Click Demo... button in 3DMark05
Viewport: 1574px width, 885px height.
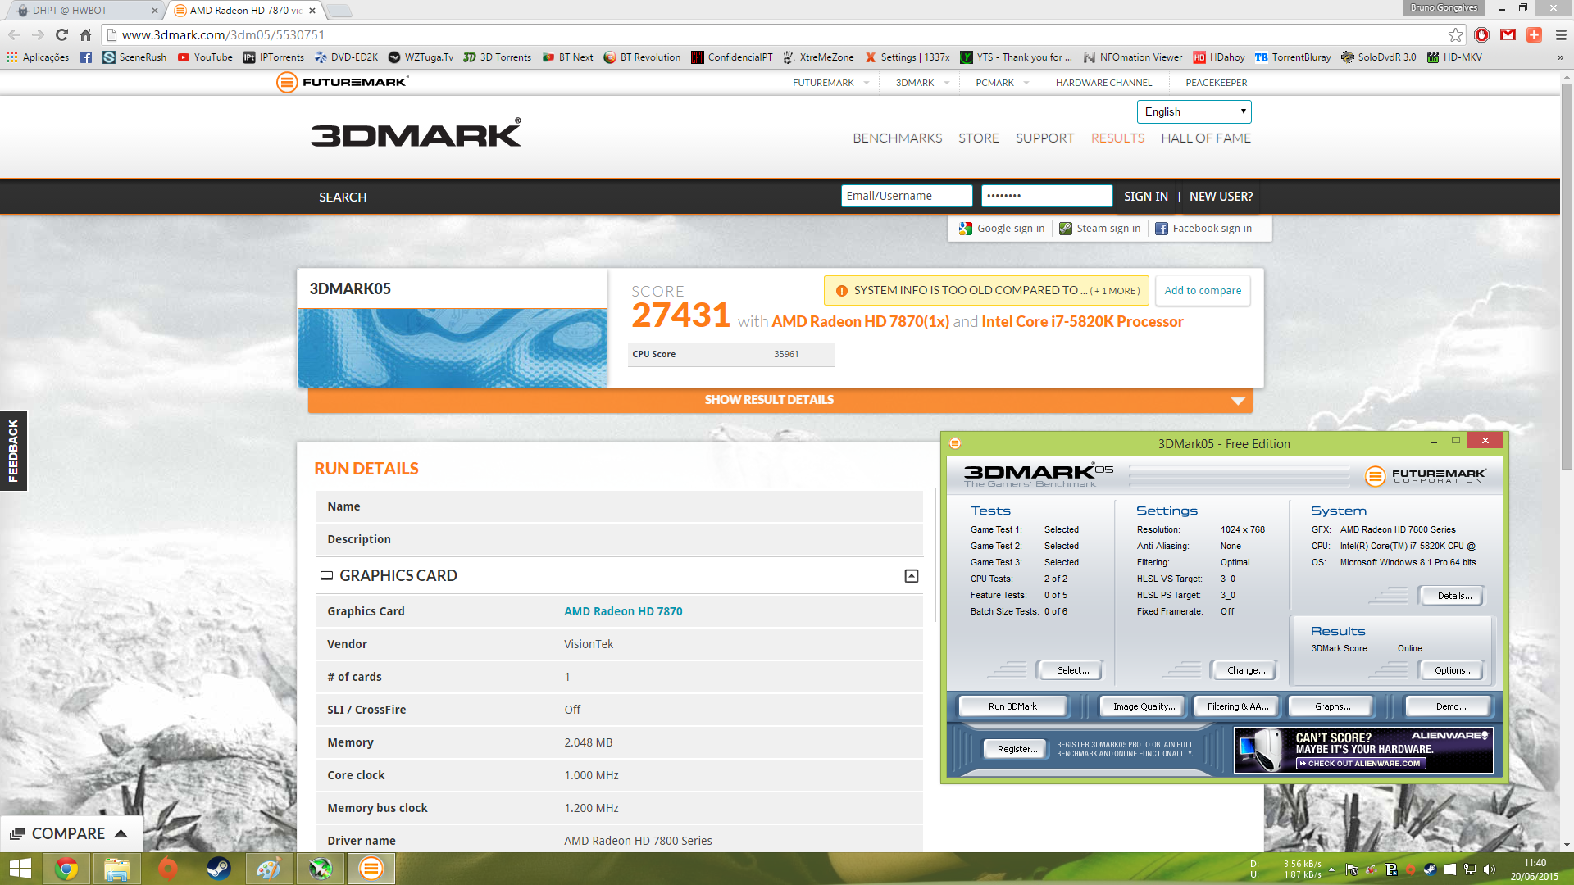(x=1450, y=706)
